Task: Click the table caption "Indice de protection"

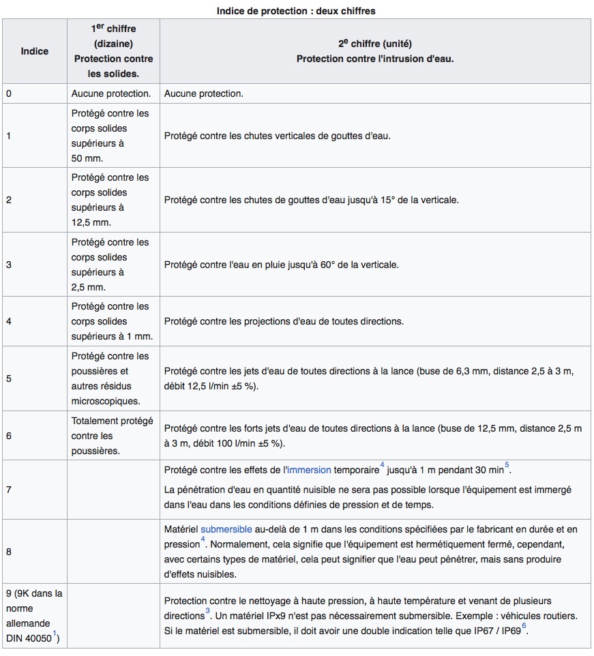Action: click(297, 11)
